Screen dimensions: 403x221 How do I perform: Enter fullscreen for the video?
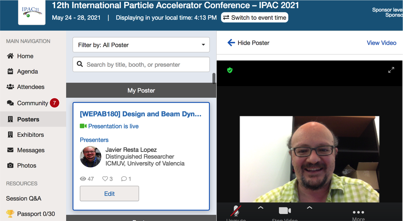pos(391,70)
